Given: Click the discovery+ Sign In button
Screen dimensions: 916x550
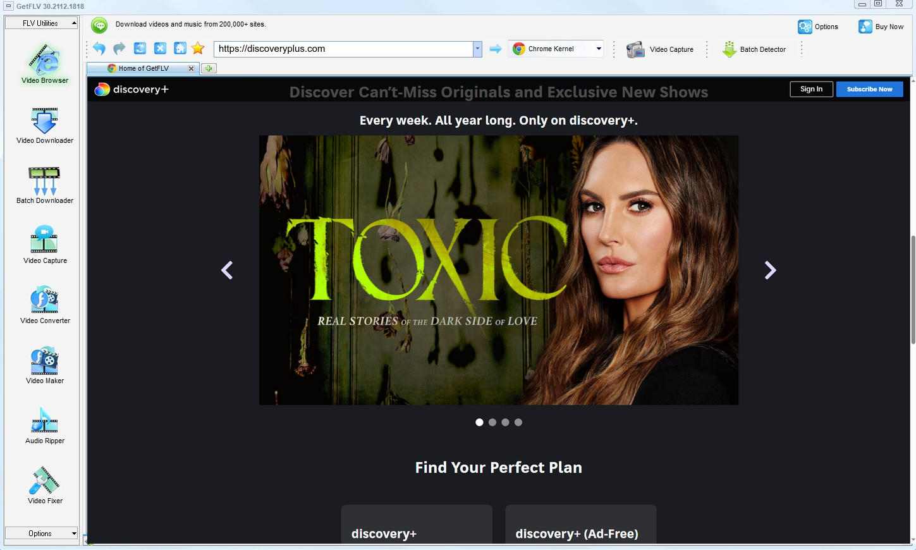Looking at the screenshot, I should (811, 89).
